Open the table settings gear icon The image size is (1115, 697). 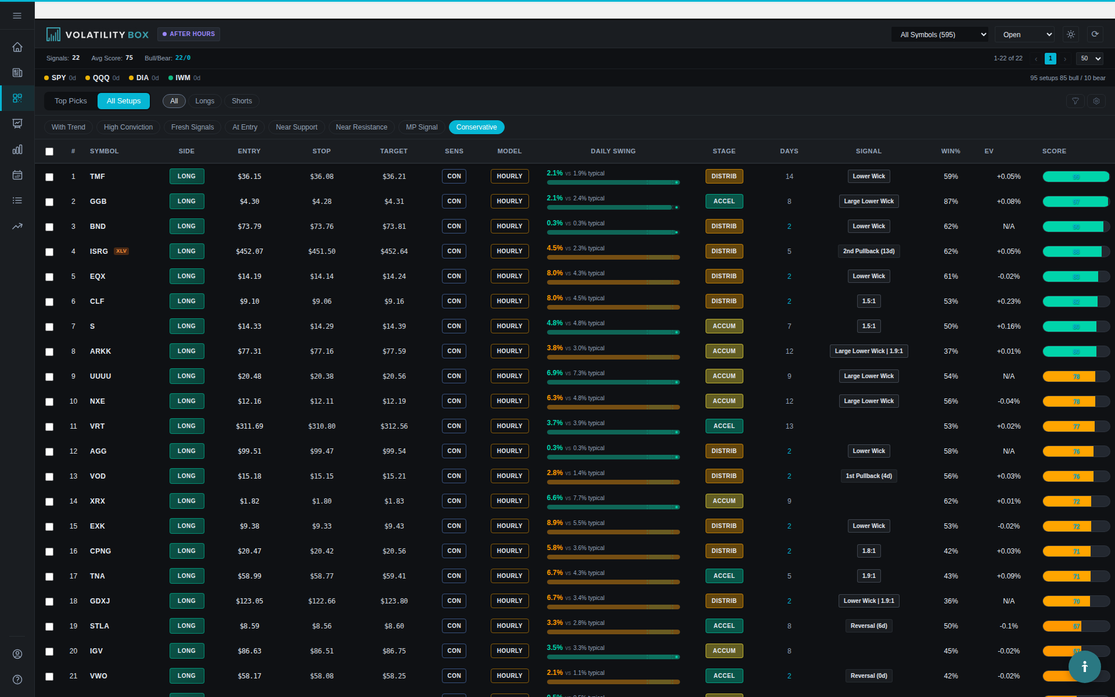click(1096, 101)
